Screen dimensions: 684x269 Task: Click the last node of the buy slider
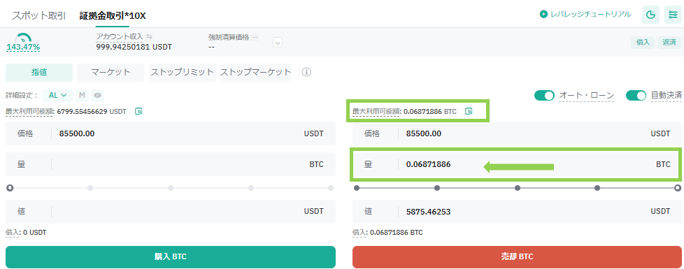click(331, 188)
